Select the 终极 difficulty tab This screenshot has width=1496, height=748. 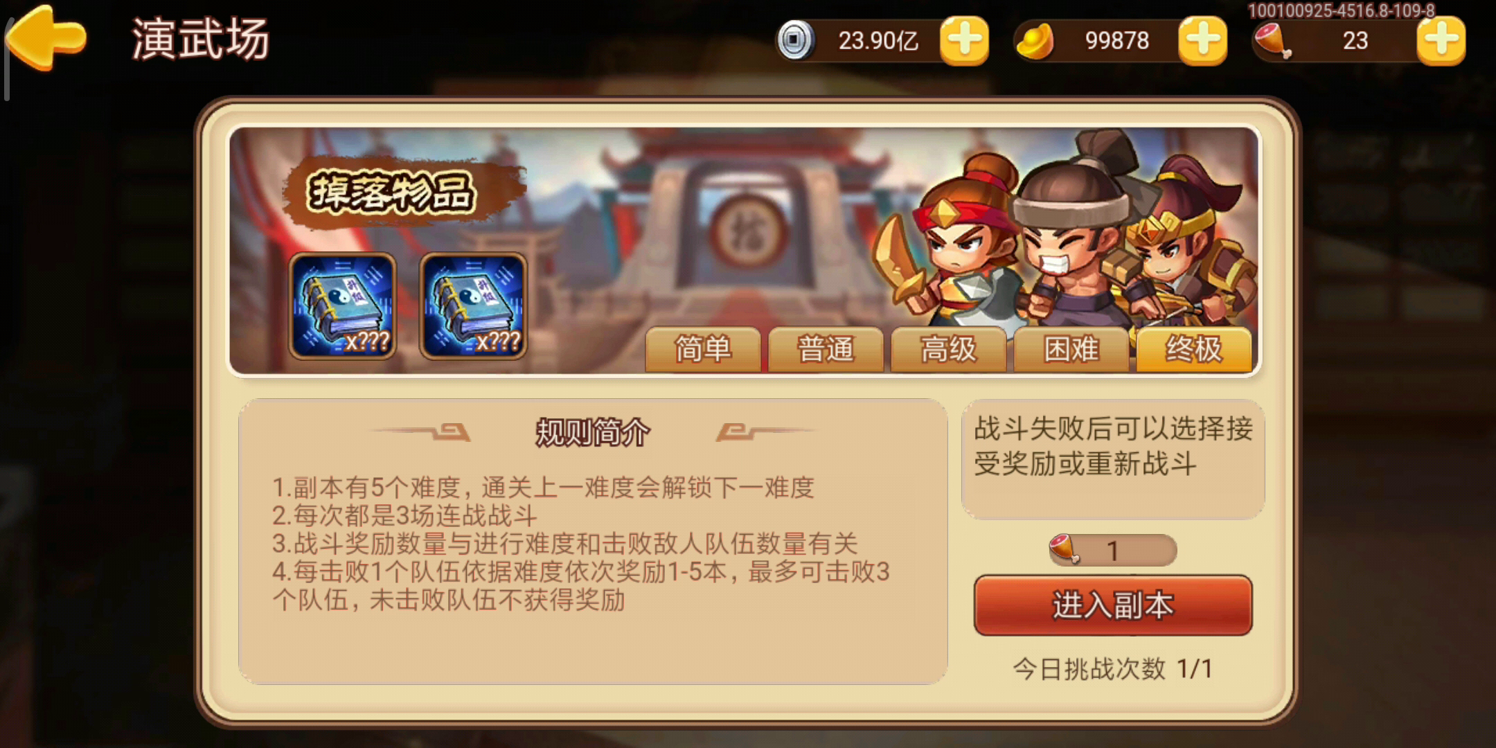point(1194,349)
